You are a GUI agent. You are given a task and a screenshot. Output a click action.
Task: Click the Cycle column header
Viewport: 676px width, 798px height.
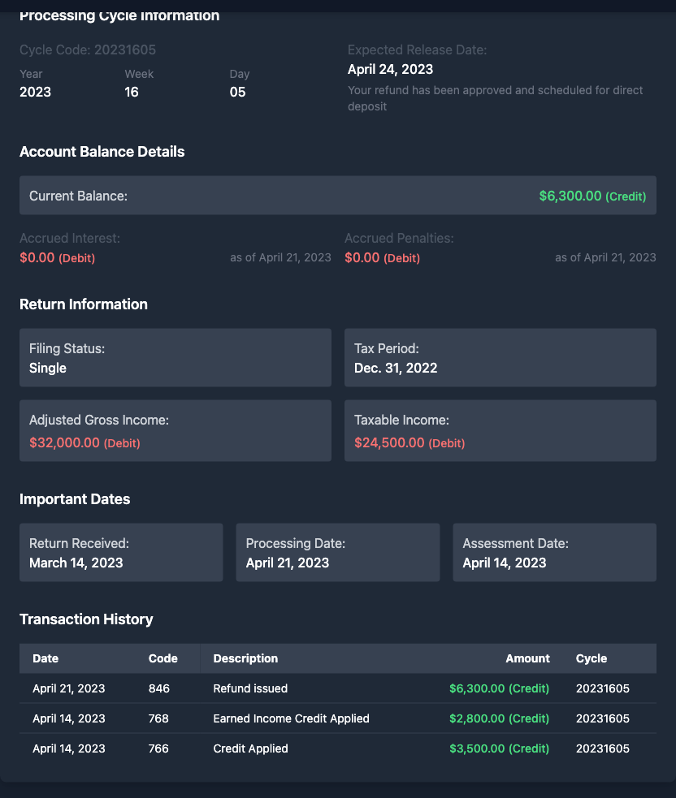(x=591, y=658)
